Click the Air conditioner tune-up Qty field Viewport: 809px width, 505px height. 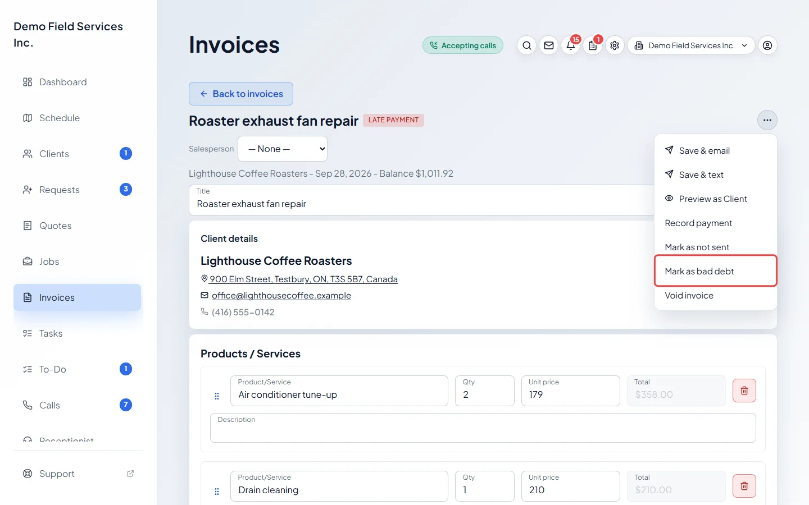click(x=485, y=391)
